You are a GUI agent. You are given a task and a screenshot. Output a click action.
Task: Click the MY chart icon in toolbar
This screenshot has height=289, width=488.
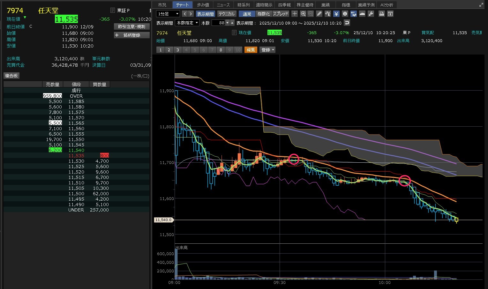pyautogui.click(x=353, y=14)
